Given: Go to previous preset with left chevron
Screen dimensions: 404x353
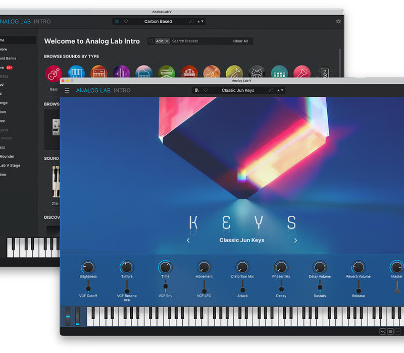Looking at the screenshot, I should pyautogui.click(x=188, y=241).
